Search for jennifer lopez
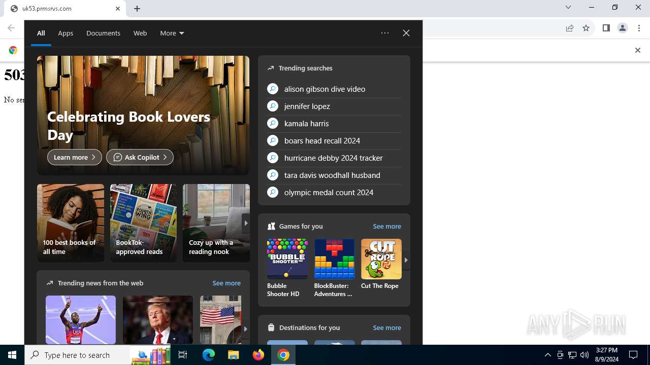 tap(334, 106)
